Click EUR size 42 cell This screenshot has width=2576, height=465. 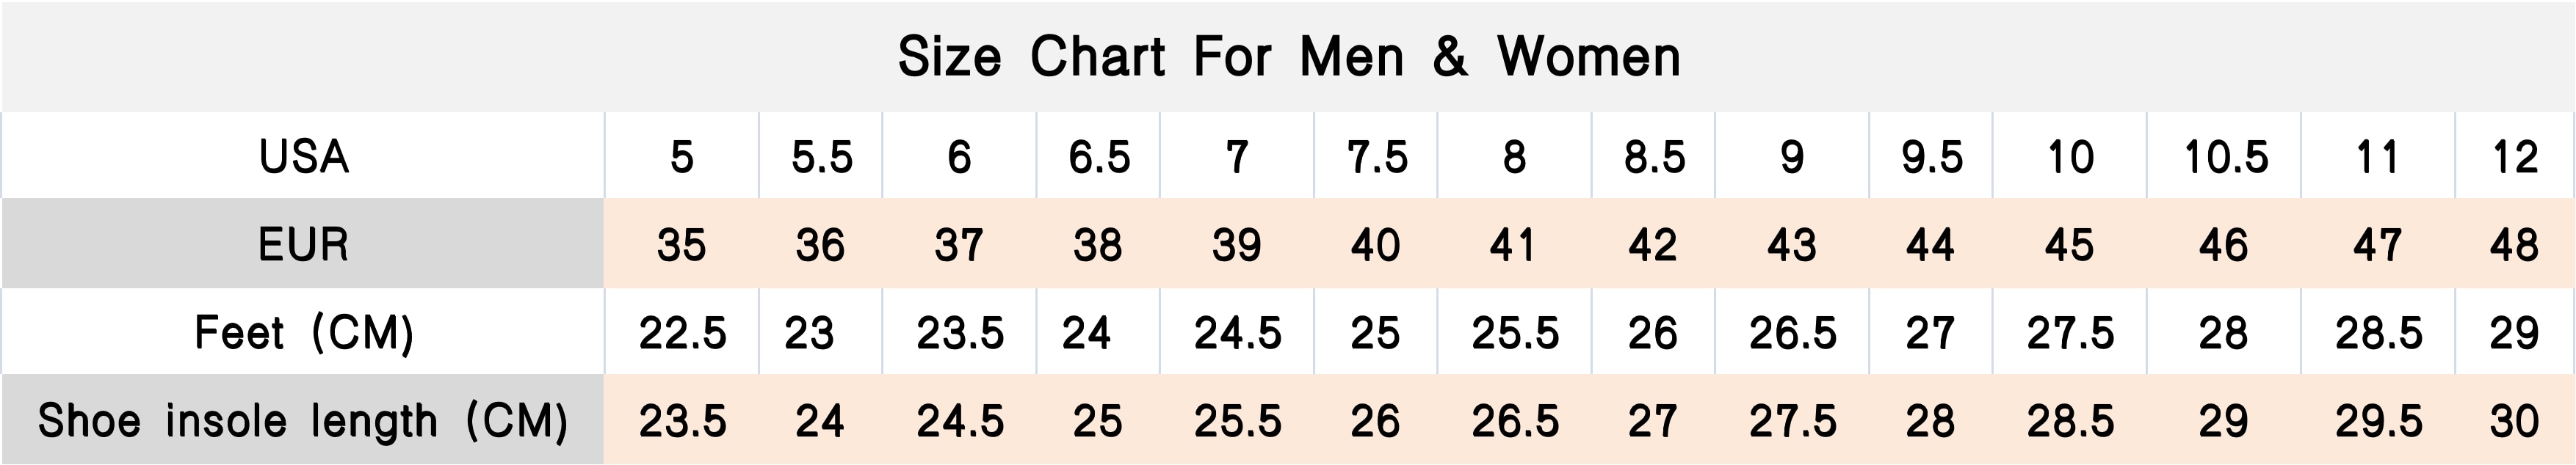tap(1652, 244)
